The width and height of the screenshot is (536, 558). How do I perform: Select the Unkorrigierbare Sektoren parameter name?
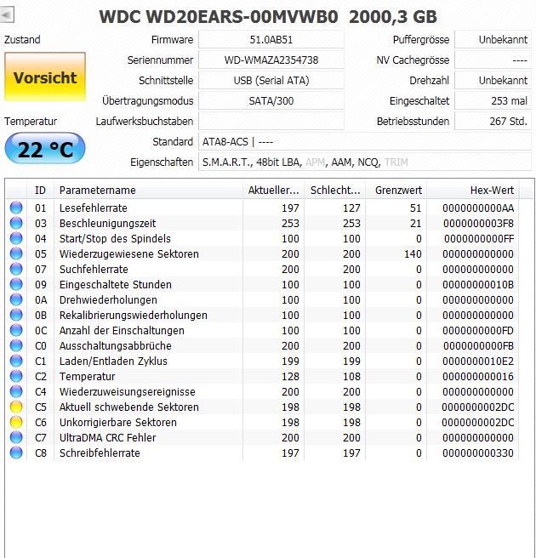tap(117, 422)
